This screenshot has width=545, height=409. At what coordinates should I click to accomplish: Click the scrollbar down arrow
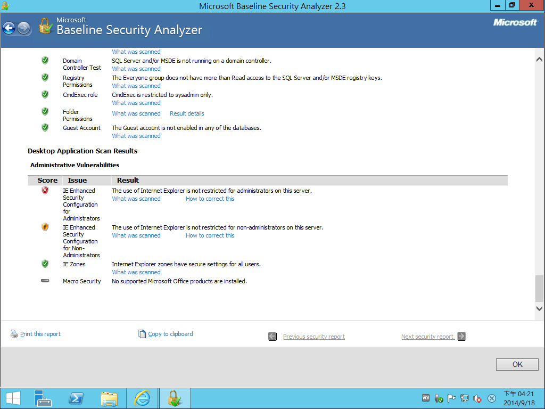coord(539,308)
